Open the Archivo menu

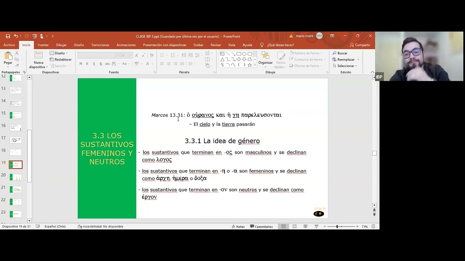[x=9, y=45]
